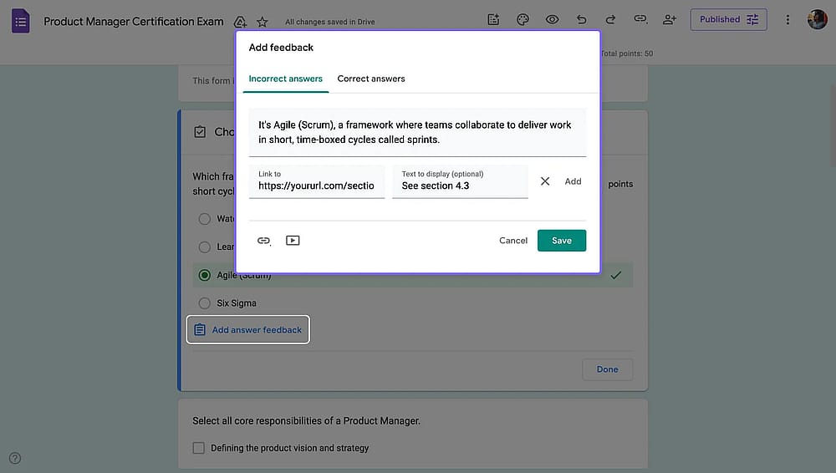Viewport: 836px width, 473px height.
Task: Click the Link to URL field
Action: [317, 181]
